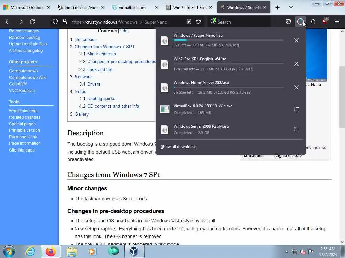Open VirtualBox from the taskbar
The height and width of the screenshot is (258, 345).
pos(134,251)
